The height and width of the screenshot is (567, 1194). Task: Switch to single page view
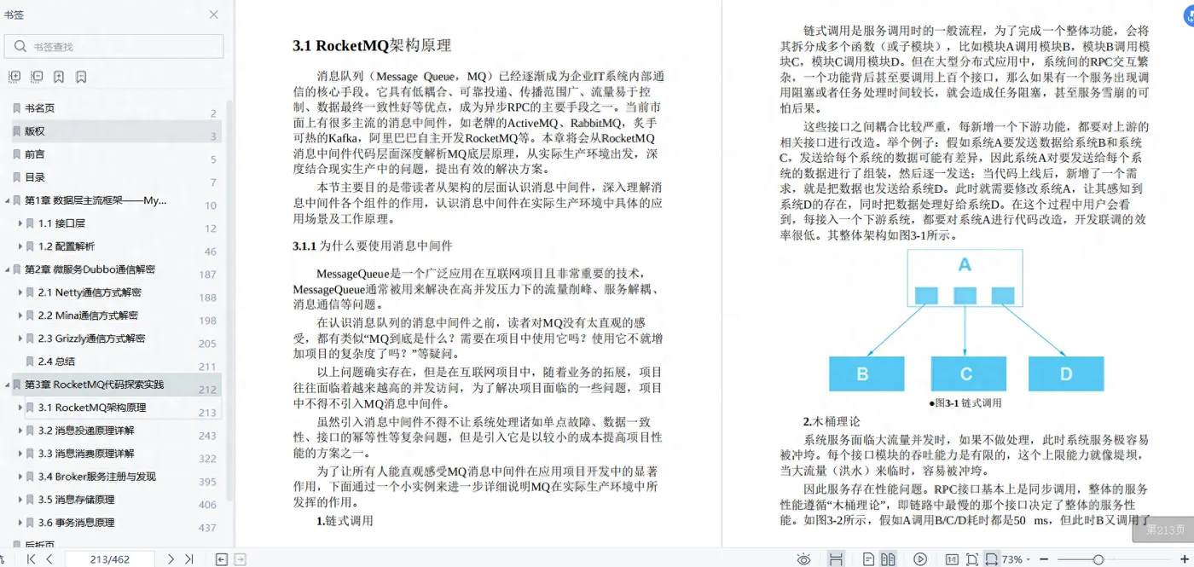(x=868, y=559)
